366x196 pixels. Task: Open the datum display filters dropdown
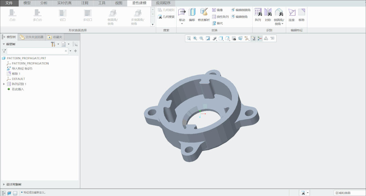coord(247,38)
